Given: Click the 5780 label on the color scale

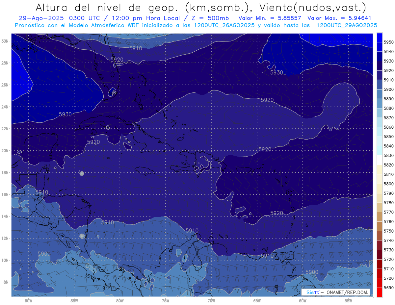Looking at the screenshot, I should [x=389, y=203].
